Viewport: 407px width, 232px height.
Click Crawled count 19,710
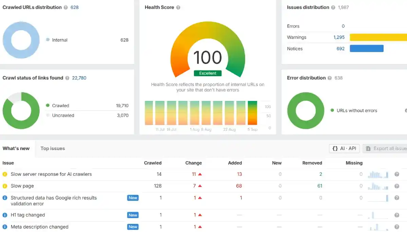(x=122, y=106)
